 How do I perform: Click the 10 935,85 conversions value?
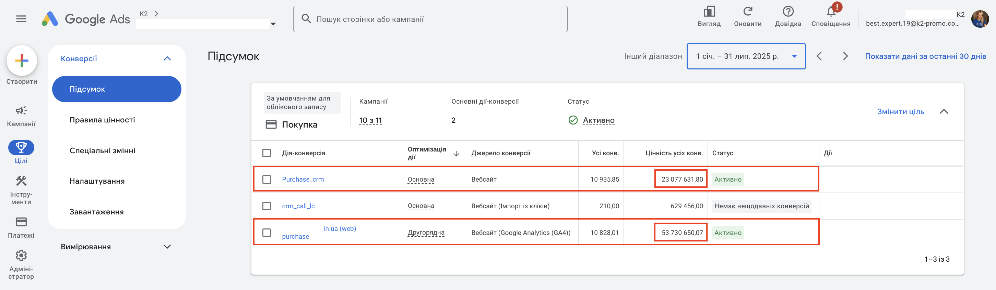[x=604, y=179]
